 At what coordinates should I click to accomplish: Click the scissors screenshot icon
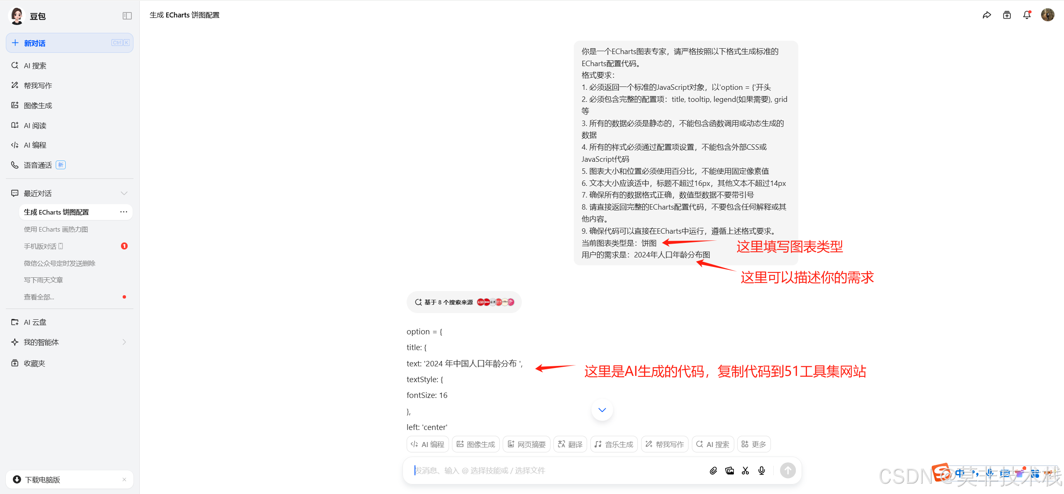click(x=746, y=470)
